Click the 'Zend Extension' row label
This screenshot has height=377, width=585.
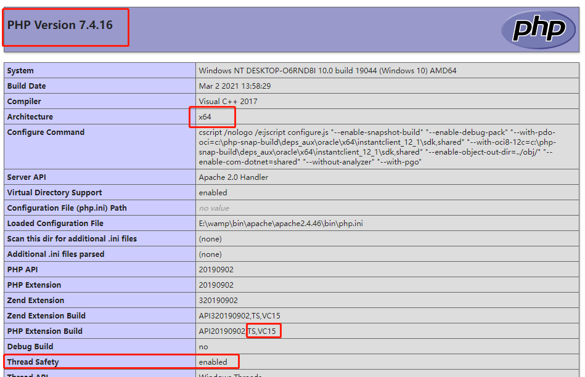35,300
